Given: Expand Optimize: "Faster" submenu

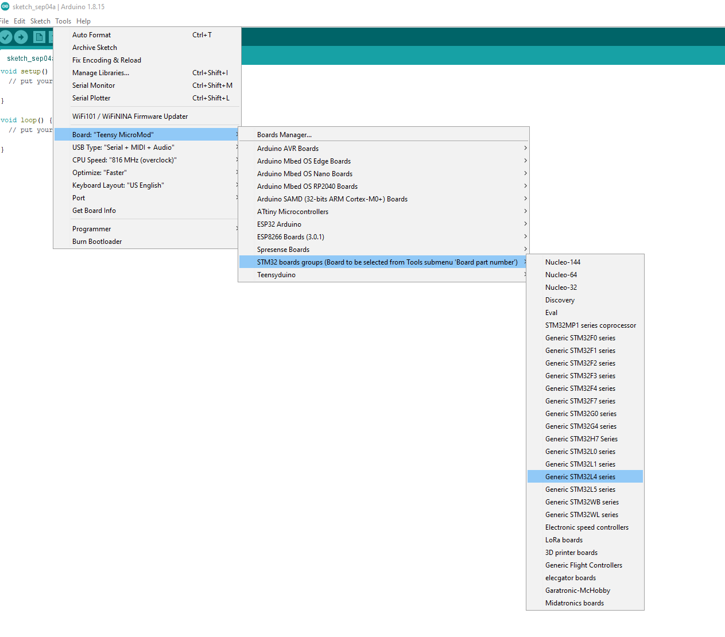Looking at the screenshot, I should (x=147, y=173).
